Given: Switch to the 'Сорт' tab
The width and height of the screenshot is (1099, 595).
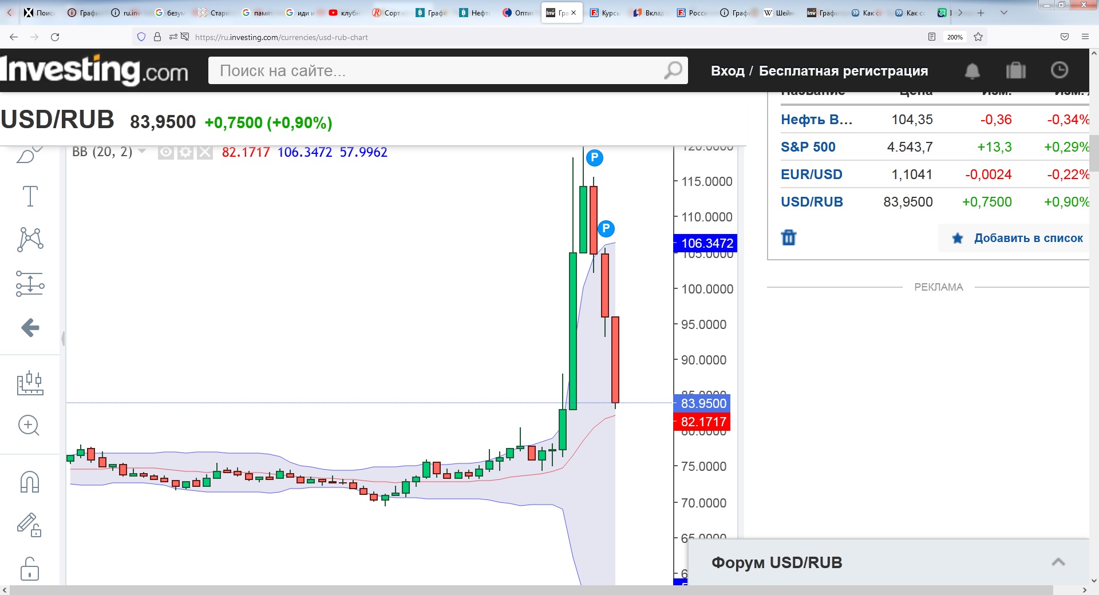Looking at the screenshot, I should click(x=388, y=13).
